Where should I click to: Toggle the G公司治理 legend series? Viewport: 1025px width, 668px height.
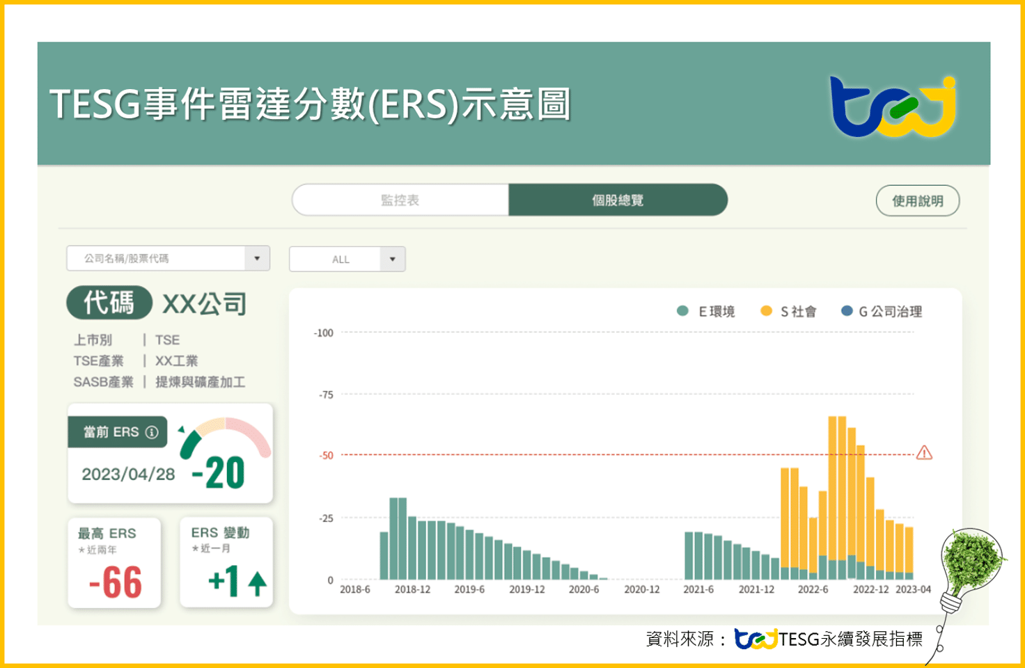(882, 312)
